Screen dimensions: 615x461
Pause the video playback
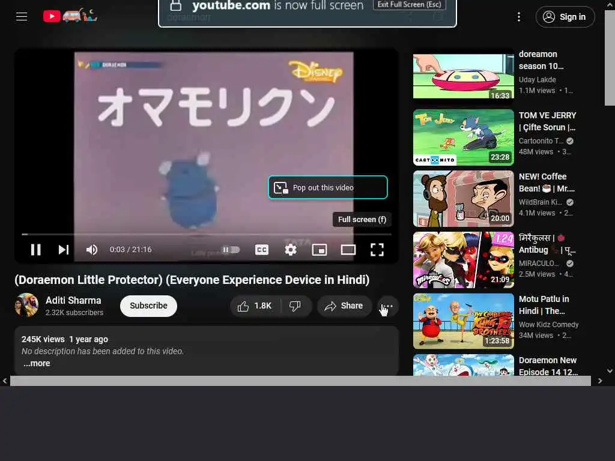click(35, 250)
